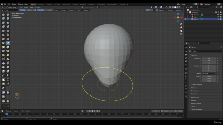Switch orthographic/perspective grid icon
This screenshot has width=223, height=125.
[x=181, y=34]
